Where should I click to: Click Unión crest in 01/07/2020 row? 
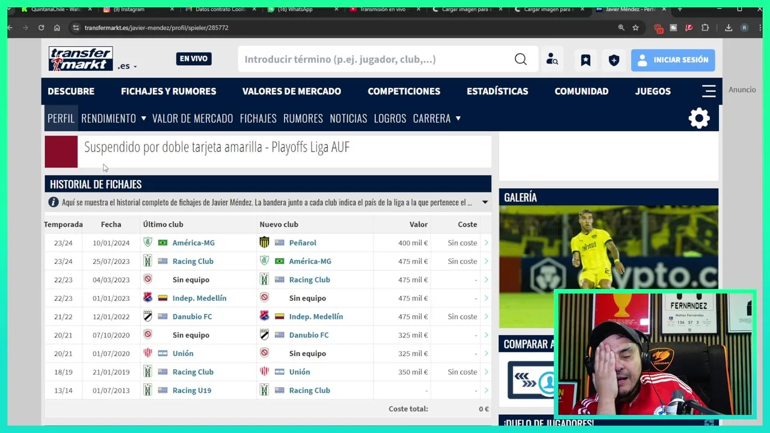pos(147,353)
